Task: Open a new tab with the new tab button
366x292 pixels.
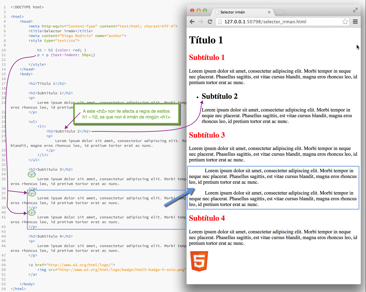Action: point(279,12)
